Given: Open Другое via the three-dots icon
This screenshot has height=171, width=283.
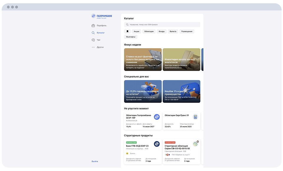Looking at the screenshot, I should (93, 47).
